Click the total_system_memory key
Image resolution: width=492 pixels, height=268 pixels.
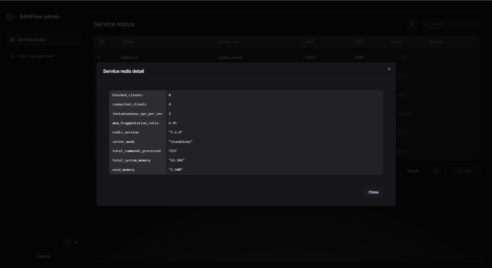click(132, 160)
